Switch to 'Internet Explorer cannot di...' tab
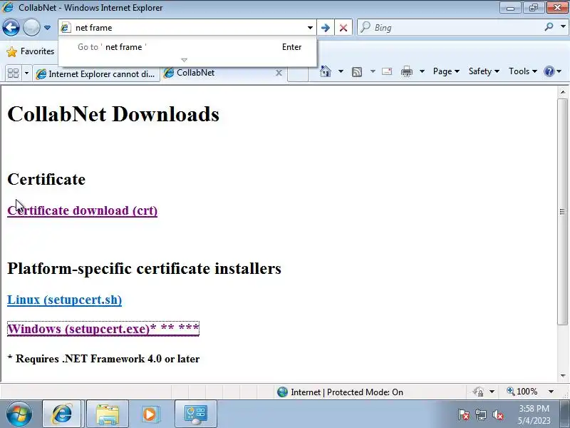Image resolution: width=570 pixels, height=428 pixels. (96, 74)
